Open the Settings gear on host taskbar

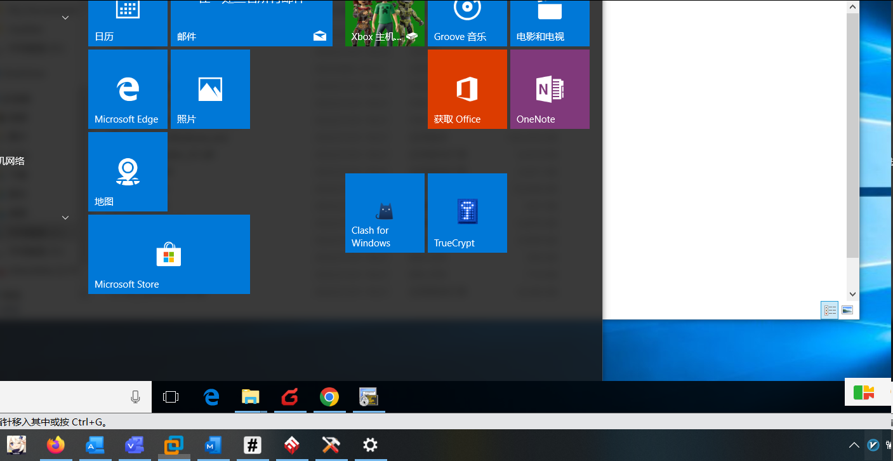pyautogui.click(x=370, y=445)
